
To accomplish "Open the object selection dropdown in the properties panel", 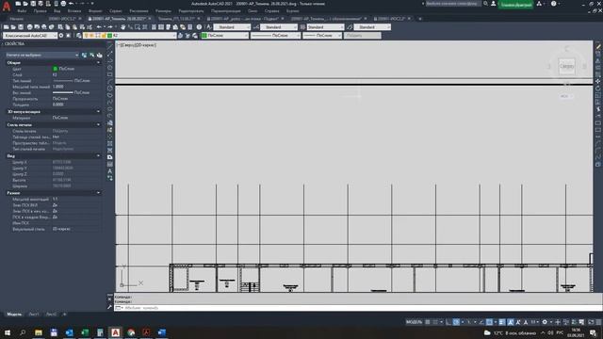I will click(41, 55).
